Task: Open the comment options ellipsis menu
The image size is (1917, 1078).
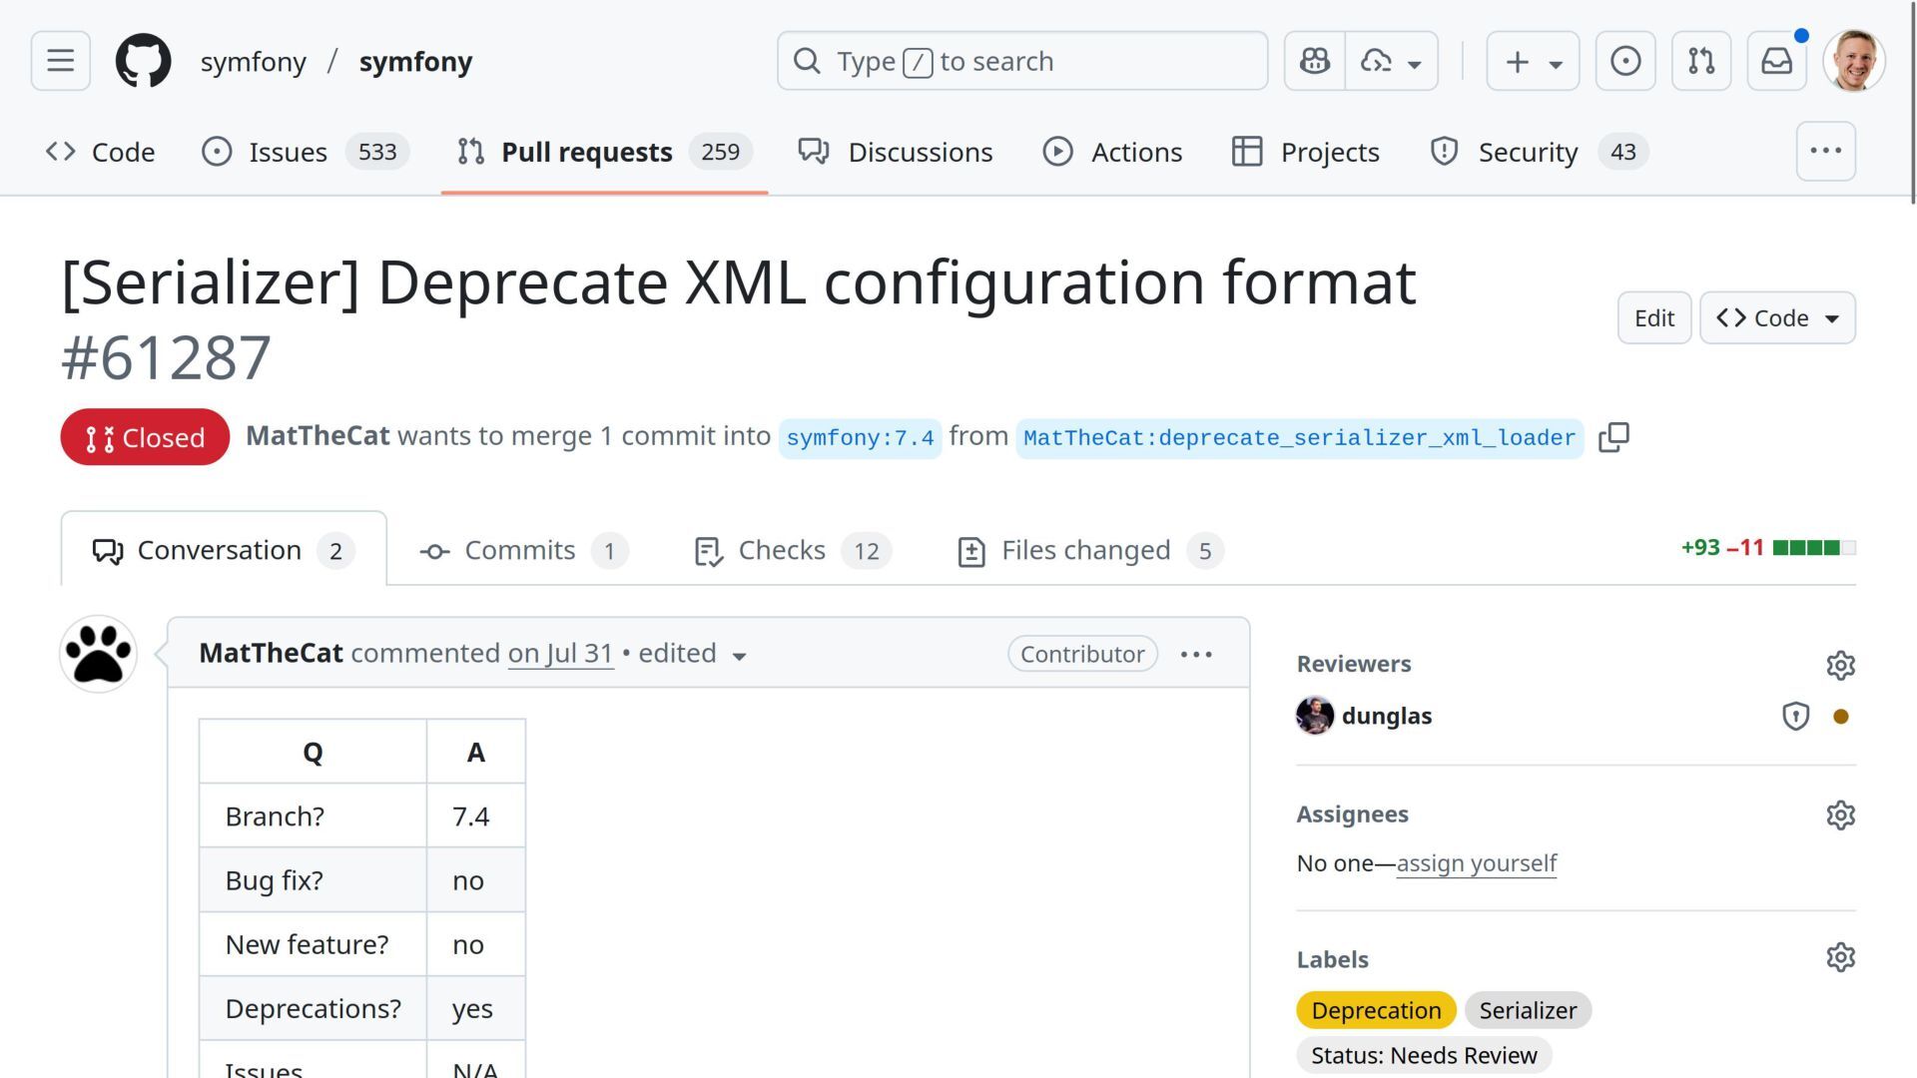Action: point(1196,654)
